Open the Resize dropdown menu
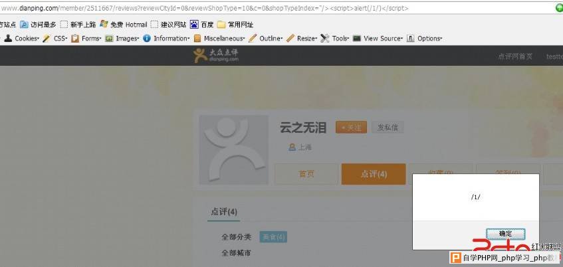 307,38
